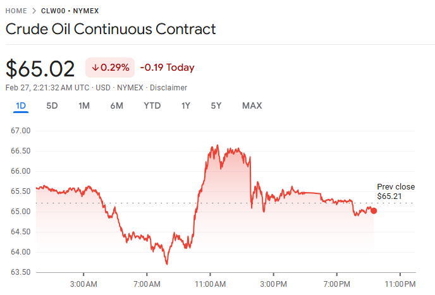Click the Crude Oil Continuous Contract title

[111, 29]
